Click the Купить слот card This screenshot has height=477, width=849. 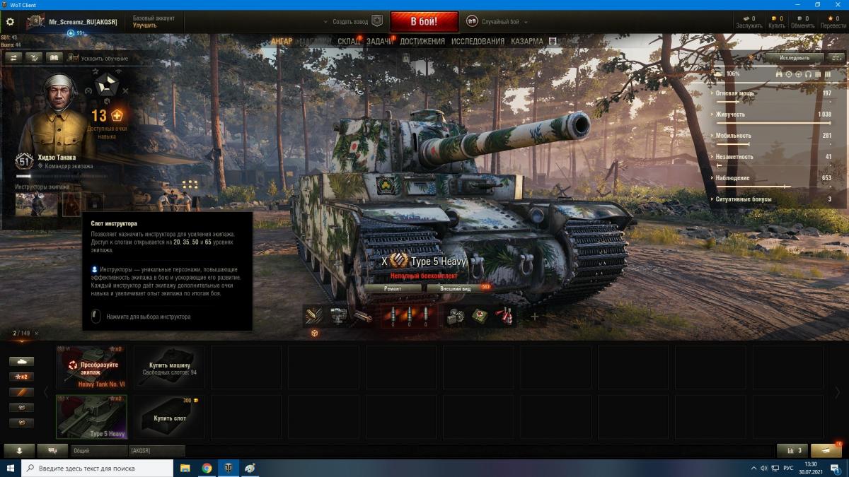coord(169,417)
